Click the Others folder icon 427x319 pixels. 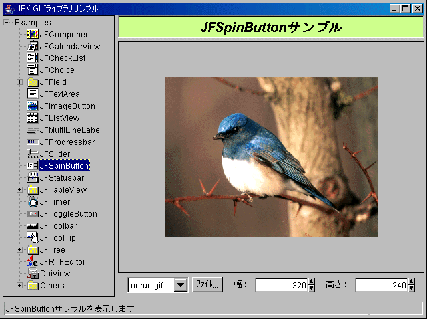coord(33,285)
